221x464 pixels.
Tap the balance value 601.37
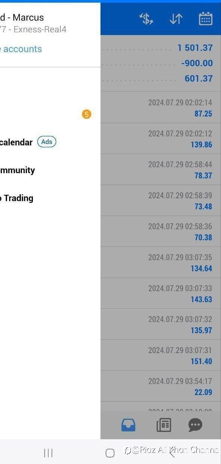tap(199, 78)
